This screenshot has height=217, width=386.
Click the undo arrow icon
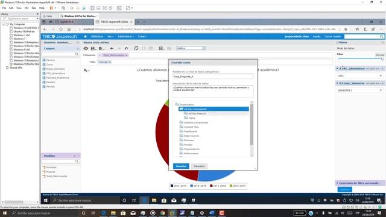112,48
